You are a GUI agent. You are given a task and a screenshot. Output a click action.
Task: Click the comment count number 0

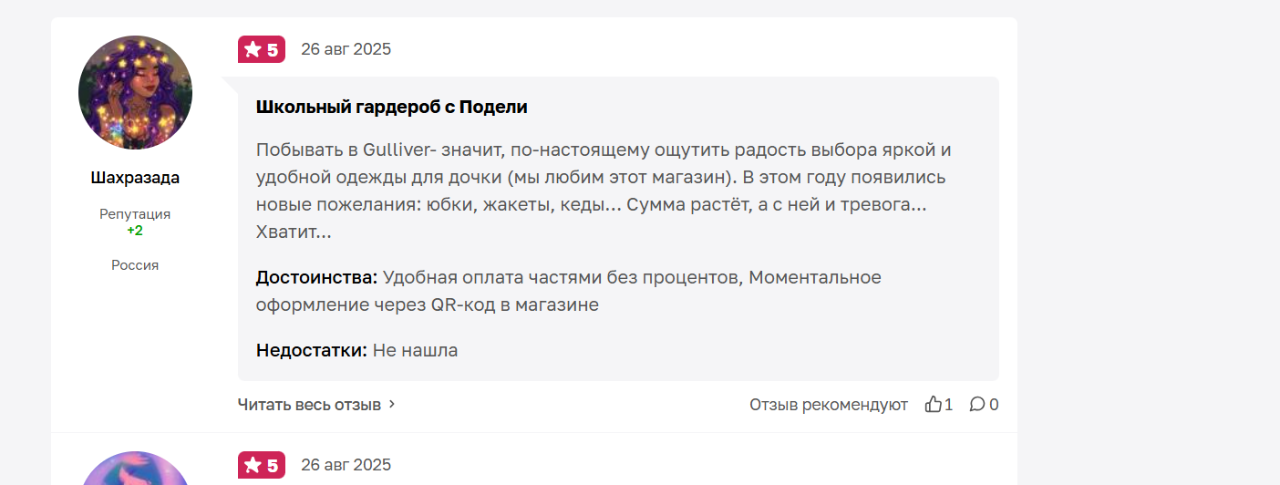(994, 404)
